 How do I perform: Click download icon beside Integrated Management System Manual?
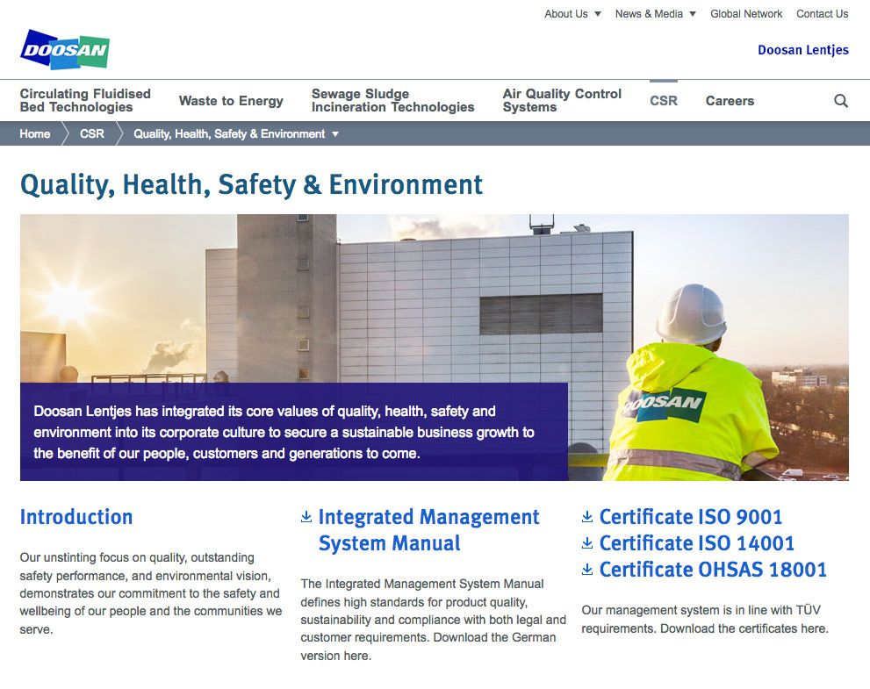pyautogui.click(x=306, y=517)
